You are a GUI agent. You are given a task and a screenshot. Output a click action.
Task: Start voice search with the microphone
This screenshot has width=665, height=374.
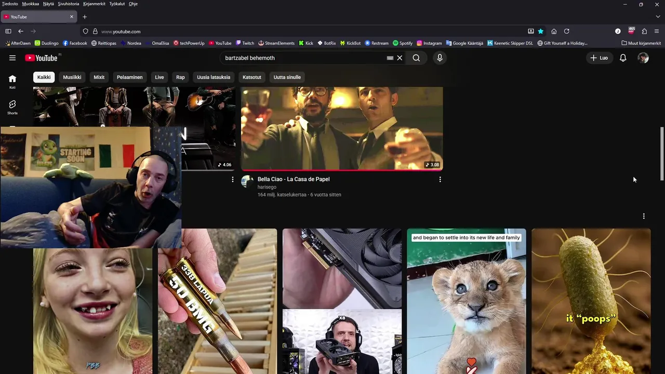(x=440, y=58)
